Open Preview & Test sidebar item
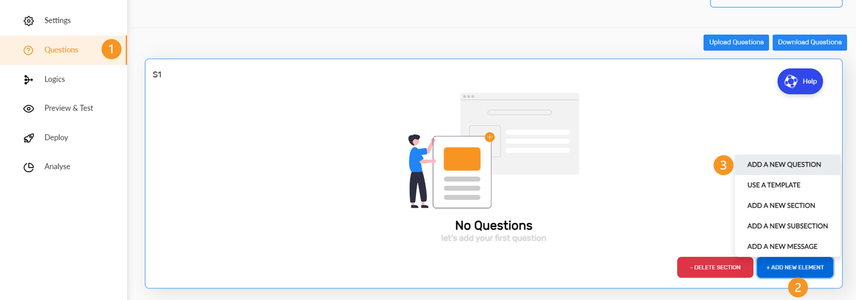856x300 pixels. [x=63, y=108]
